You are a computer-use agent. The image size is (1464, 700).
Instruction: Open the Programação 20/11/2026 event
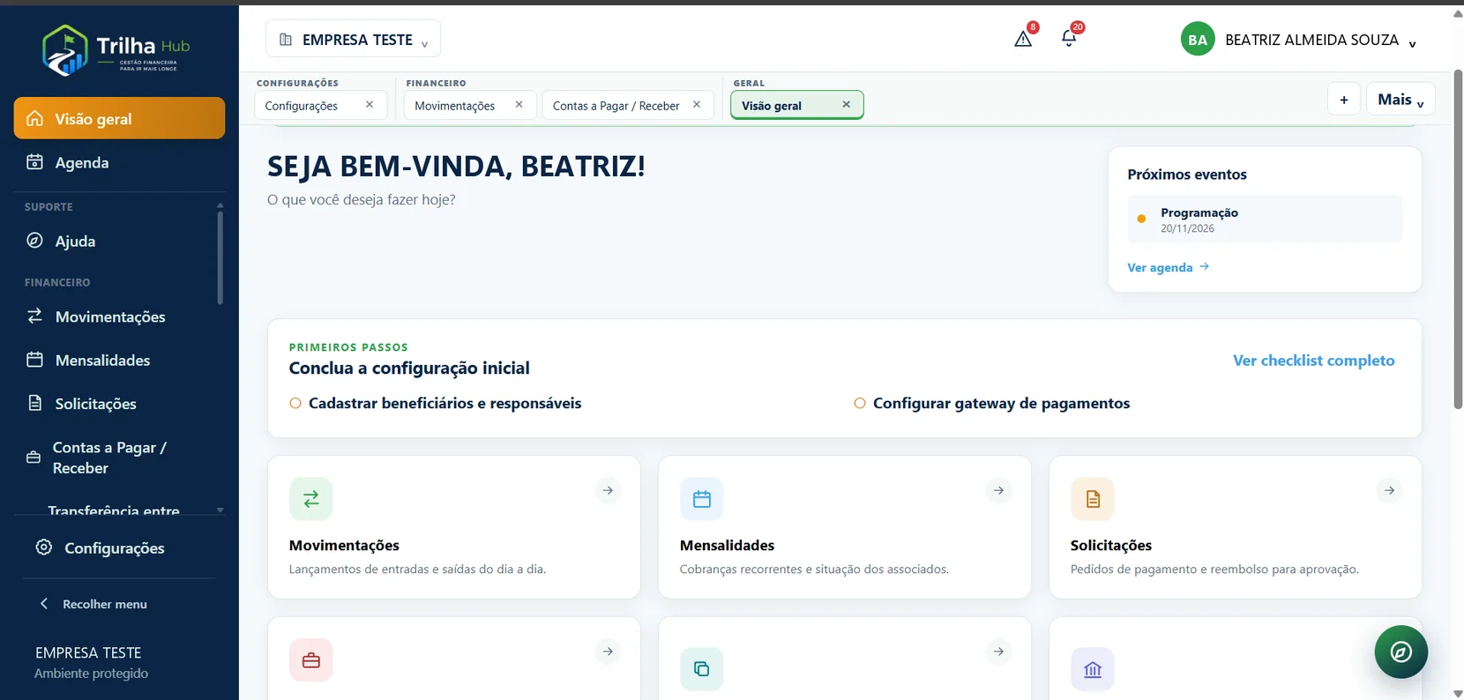[x=1264, y=220]
